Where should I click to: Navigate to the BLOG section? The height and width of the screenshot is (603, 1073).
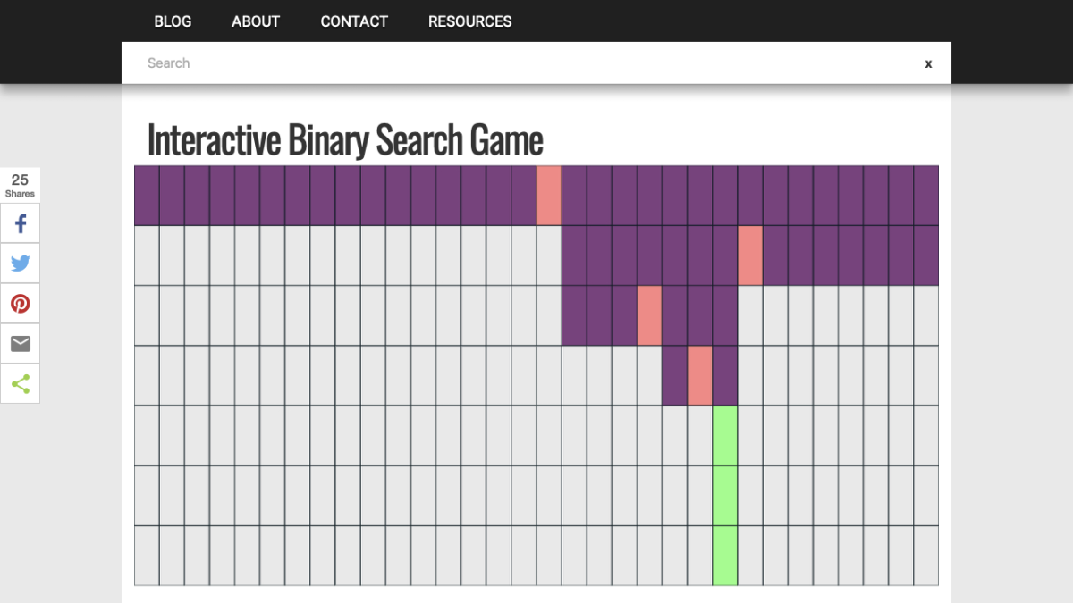(x=173, y=21)
